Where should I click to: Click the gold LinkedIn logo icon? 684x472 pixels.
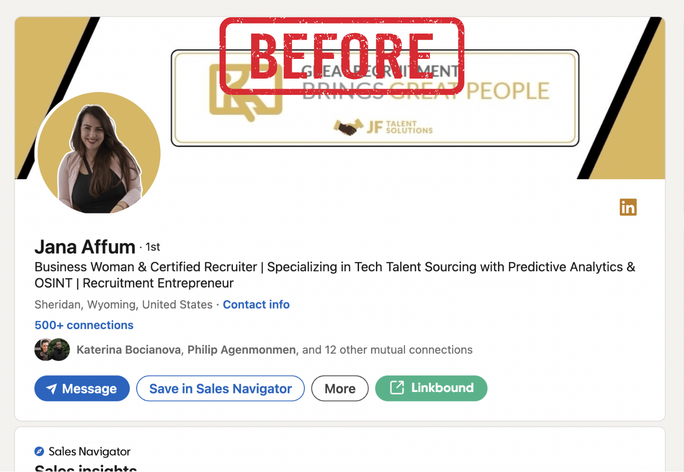pyautogui.click(x=628, y=207)
